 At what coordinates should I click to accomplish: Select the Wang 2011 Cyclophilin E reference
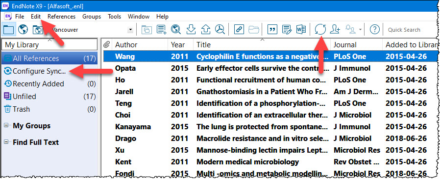pyautogui.click(x=270, y=57)
